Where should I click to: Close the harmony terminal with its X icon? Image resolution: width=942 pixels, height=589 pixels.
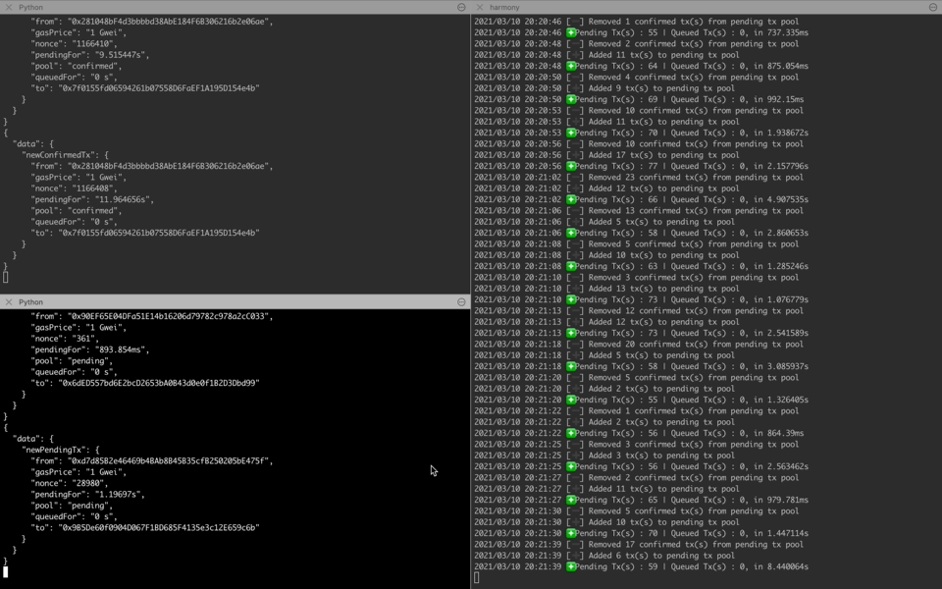pos(478,7)
